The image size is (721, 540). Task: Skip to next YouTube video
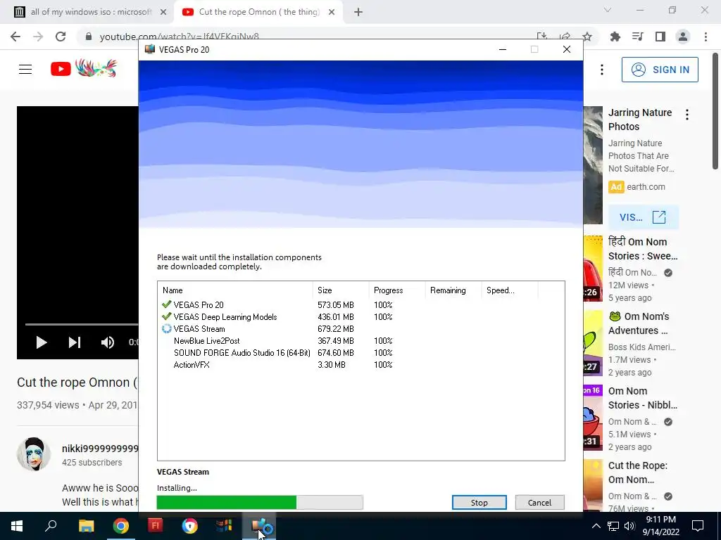75,342
